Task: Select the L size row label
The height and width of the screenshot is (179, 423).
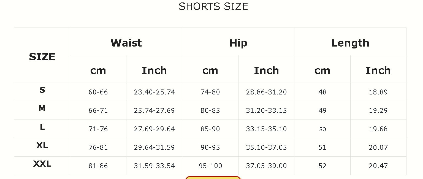Action: pyautogui.click(x=42, y=127)
